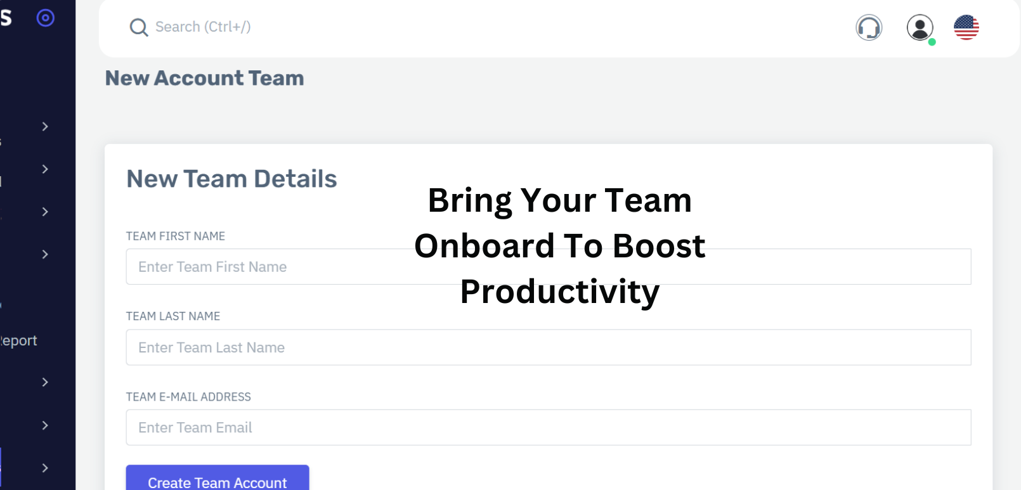Expand the bottommost sidebar chevron
The image size is (1021, 490).
[45, 468]
